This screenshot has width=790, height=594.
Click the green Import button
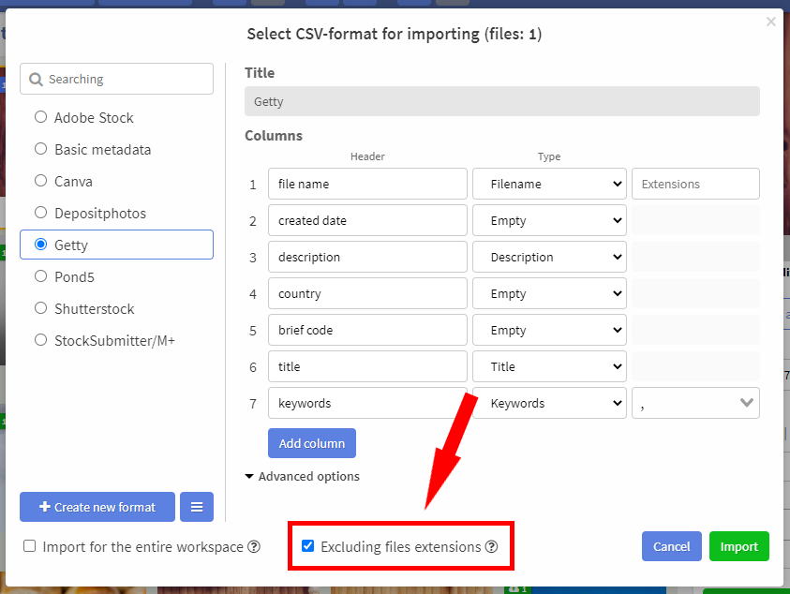point(739,546)
